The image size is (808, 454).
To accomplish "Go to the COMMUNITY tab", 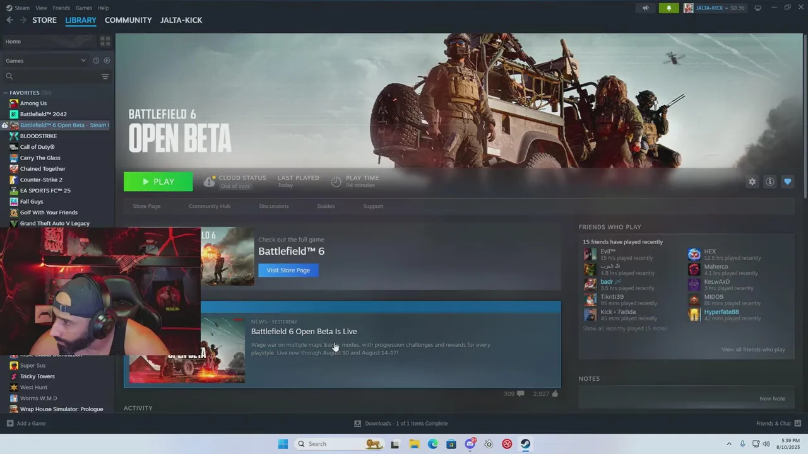I will pyautogui.click(x=128, y=20).
